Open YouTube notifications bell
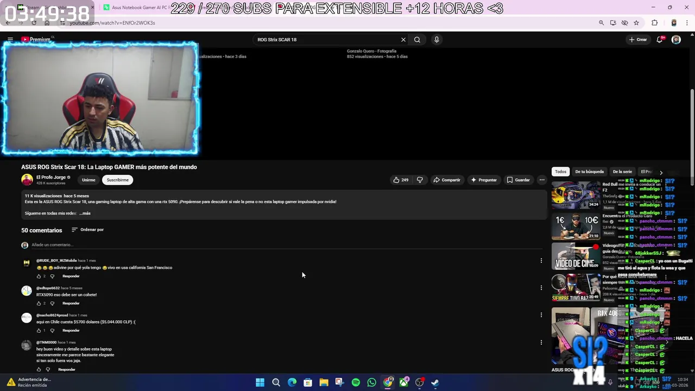The width and height of the screenshot is (695, 391). coord(660,40)
